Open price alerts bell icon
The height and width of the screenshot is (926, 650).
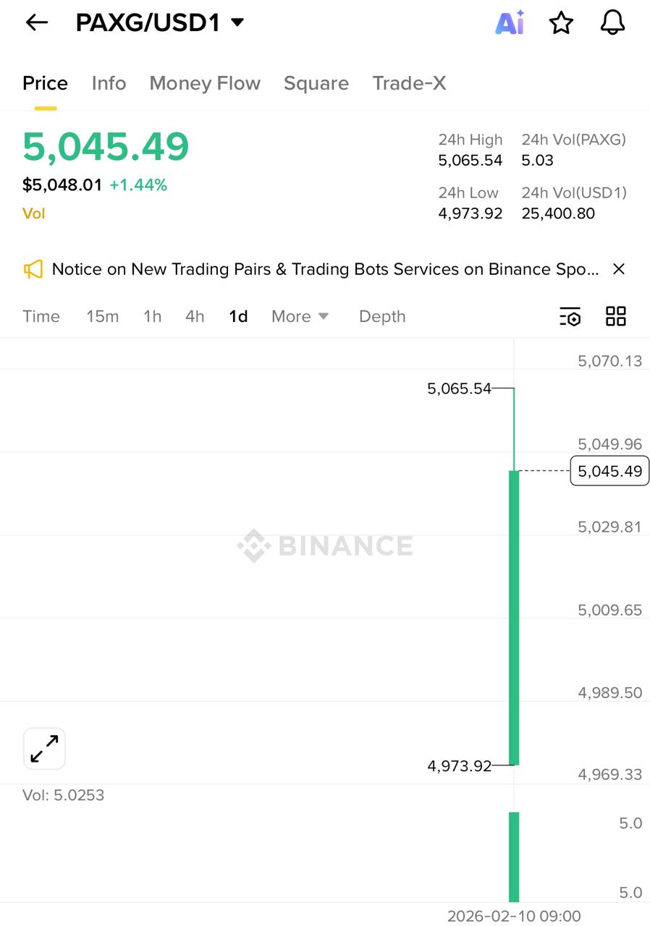click(612, 23)
